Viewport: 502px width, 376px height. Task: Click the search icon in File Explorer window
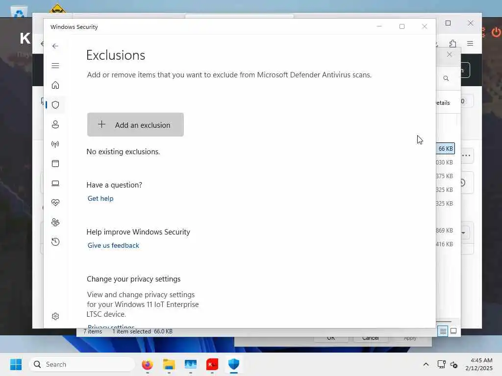446,78
